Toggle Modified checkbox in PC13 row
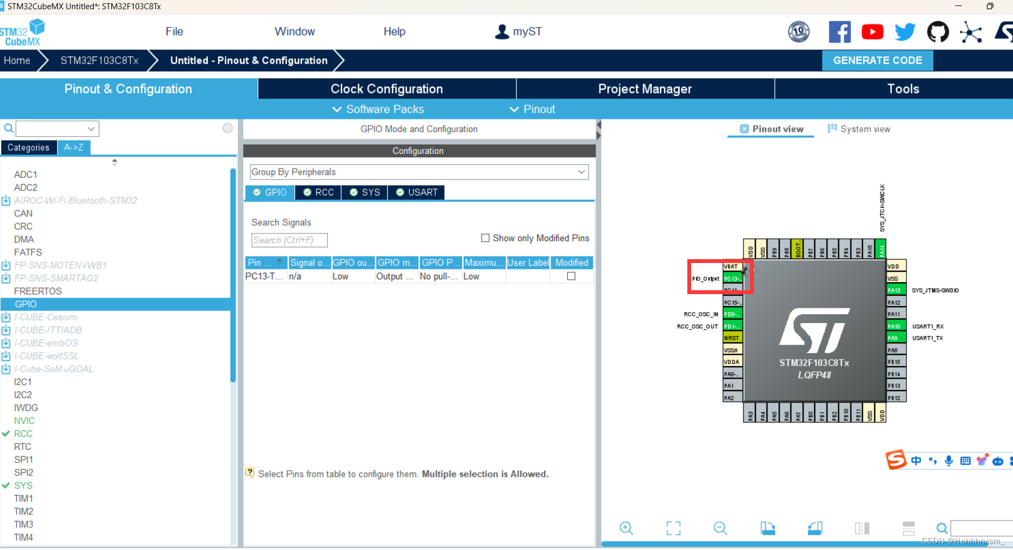The image size is (1013, 550). (571, 276)
